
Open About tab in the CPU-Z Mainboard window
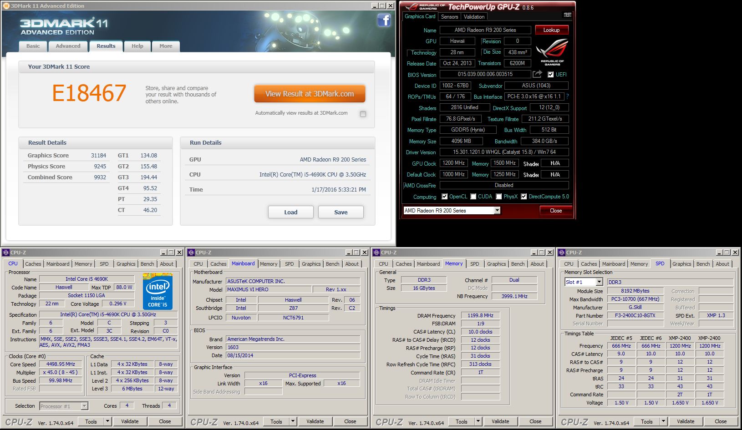tap(352, 264)
